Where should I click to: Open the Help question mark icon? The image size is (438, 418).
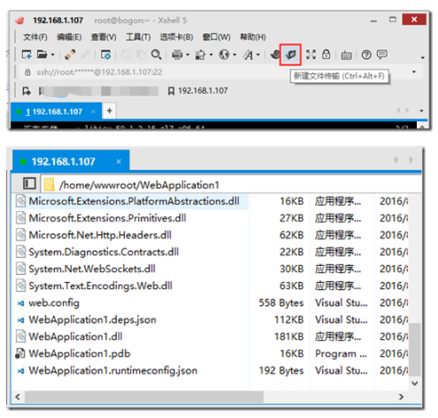click(366, 55)
